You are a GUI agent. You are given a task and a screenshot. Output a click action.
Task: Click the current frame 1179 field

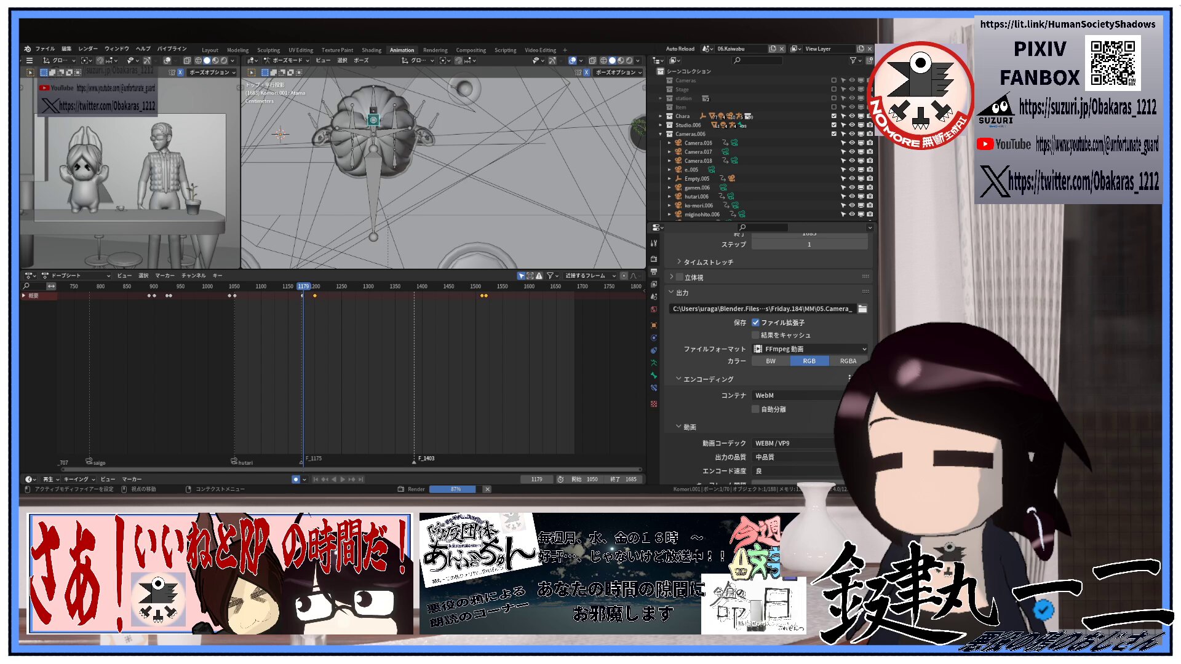(x=537, y=479)
